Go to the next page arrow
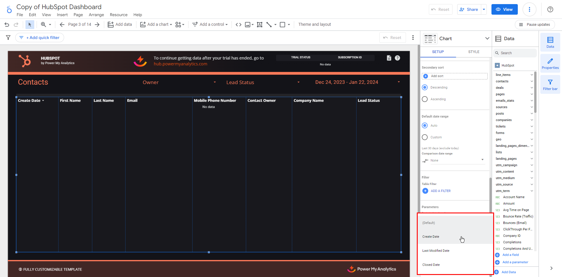The height and width of the screenshot is (277, 562). (97, 25)
